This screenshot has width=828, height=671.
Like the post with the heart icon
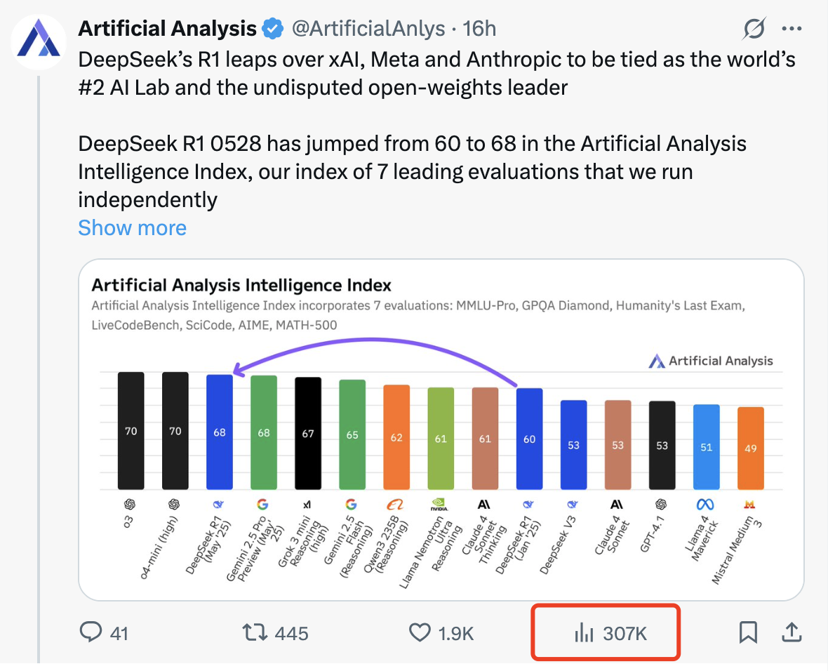coord(419,632)
